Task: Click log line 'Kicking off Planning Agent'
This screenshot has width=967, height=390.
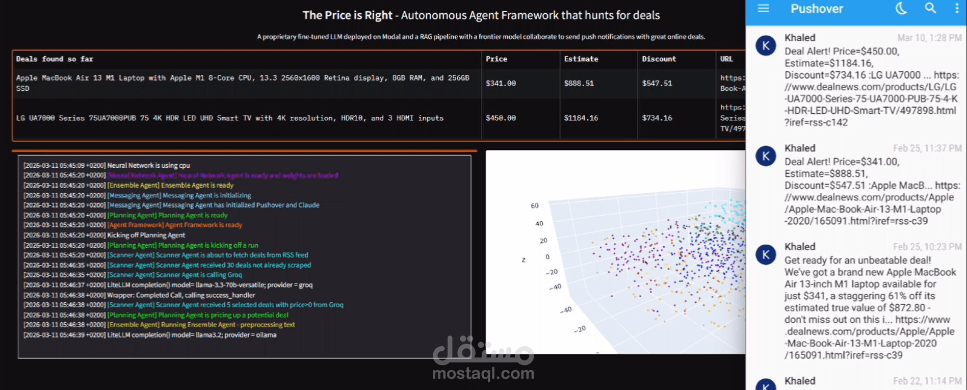Action: [104, 235]
